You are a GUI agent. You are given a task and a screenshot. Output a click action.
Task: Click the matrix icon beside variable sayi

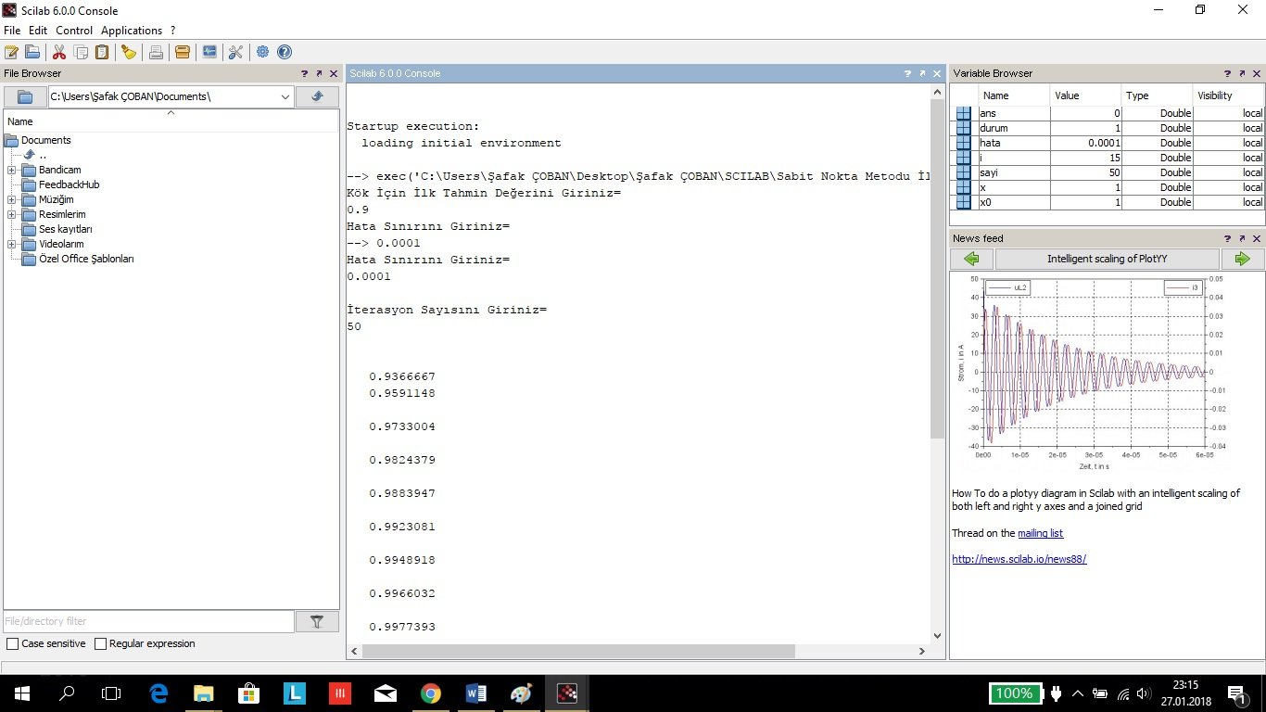tap(964, 172)
